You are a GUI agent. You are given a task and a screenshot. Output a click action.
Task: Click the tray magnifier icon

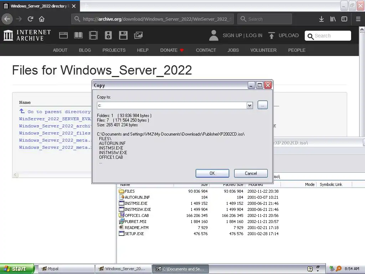(x=339, y=269)
